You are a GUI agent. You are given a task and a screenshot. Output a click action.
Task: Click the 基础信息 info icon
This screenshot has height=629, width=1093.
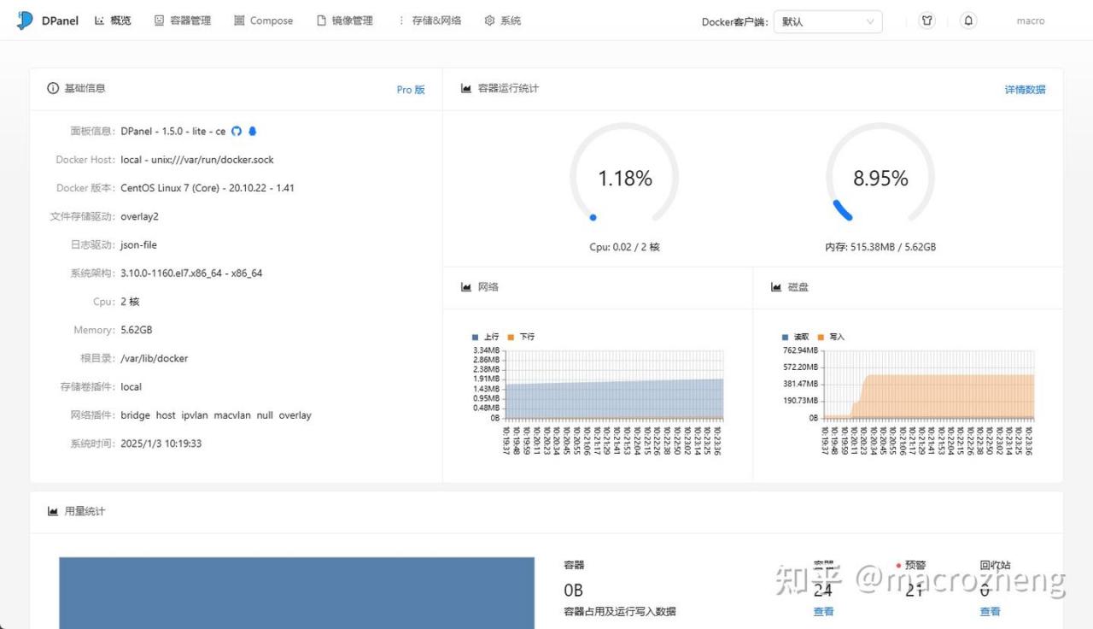[x=53, y=88]
